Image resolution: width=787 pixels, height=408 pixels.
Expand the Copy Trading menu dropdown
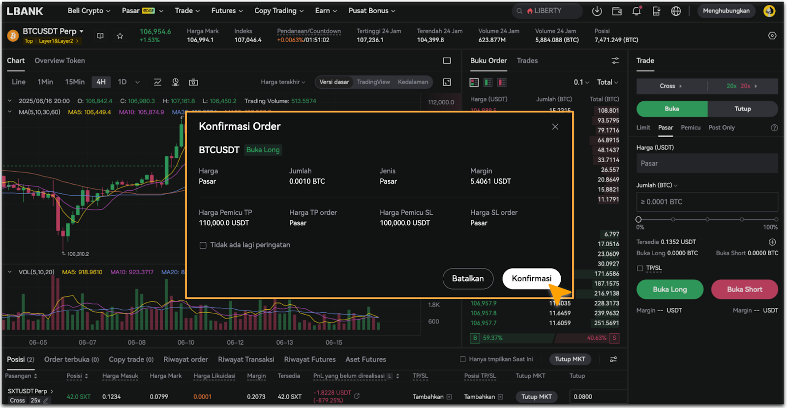click(278, 11)
